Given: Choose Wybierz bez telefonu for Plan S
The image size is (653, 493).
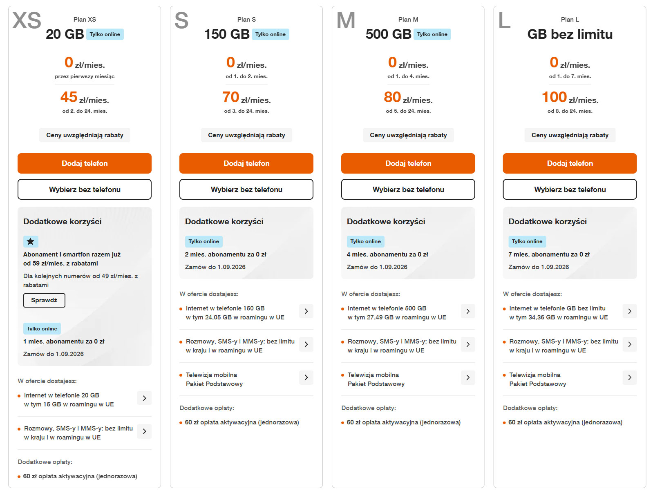Looking at the screenshot, I should (246, 190).
